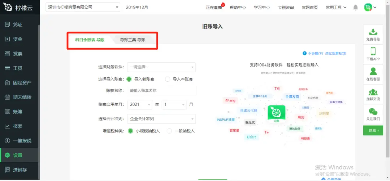The height and width of the screenshot is (181, 390).
Task: Open 节税咨询 in top menu
Action: point(286,8)
